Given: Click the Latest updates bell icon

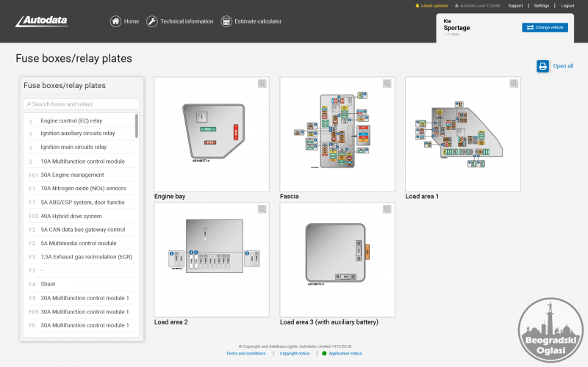Looking at the screenshot, I should tap(417, 6).
